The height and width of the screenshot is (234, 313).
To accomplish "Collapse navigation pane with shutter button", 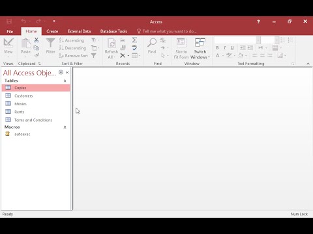I will [x=67, y=73].
